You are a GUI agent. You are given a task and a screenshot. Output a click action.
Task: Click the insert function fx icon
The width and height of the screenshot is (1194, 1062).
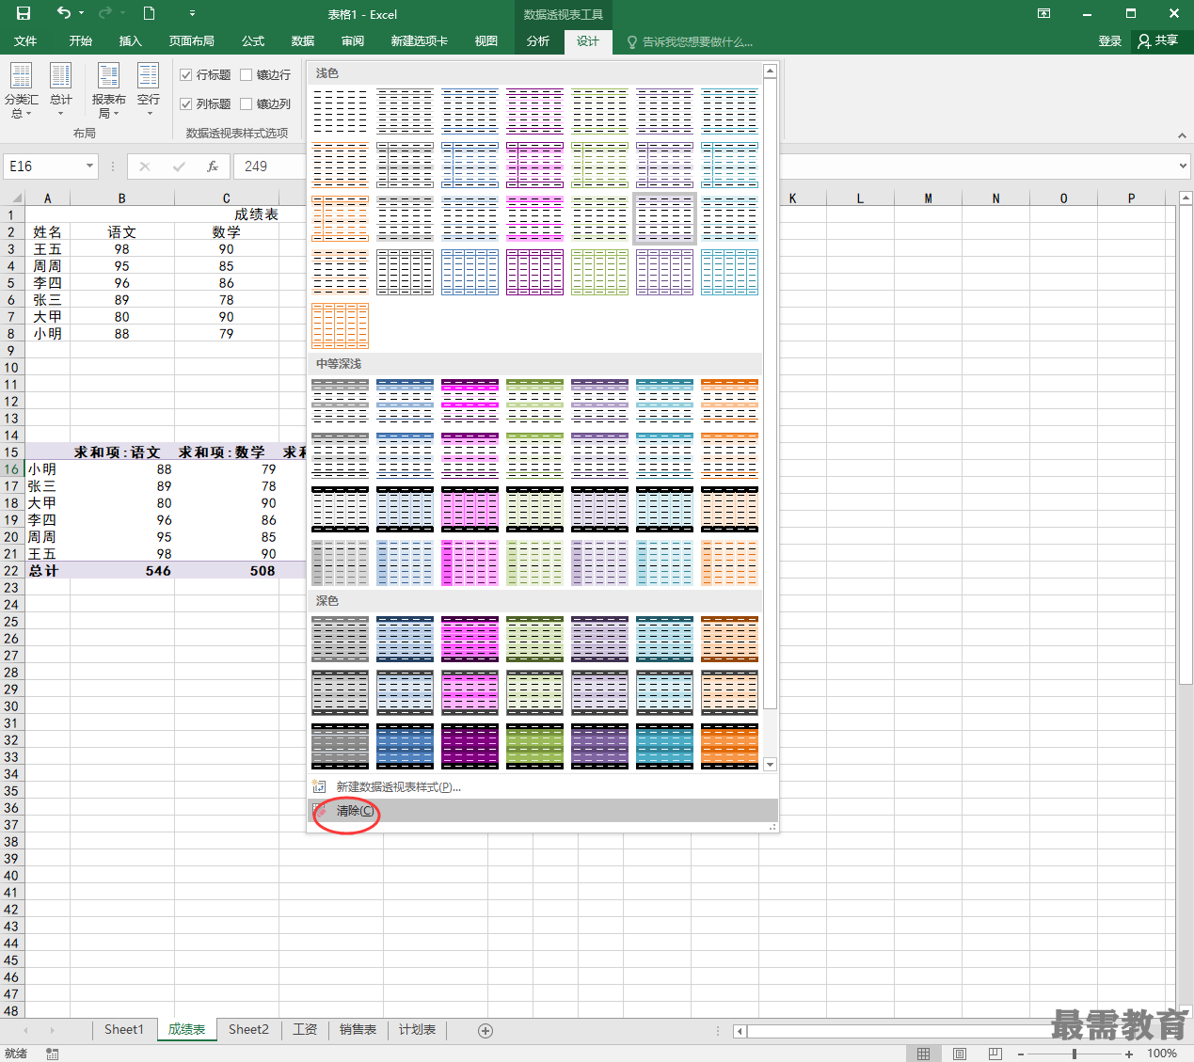(x=213, y=166)
